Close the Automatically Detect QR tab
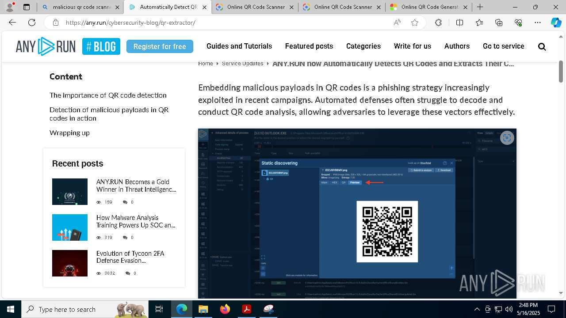The height and width of the screenshot is (318, 566). 204,7
